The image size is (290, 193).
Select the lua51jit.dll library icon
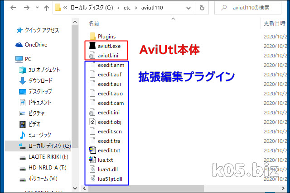(x=92, y=179)
